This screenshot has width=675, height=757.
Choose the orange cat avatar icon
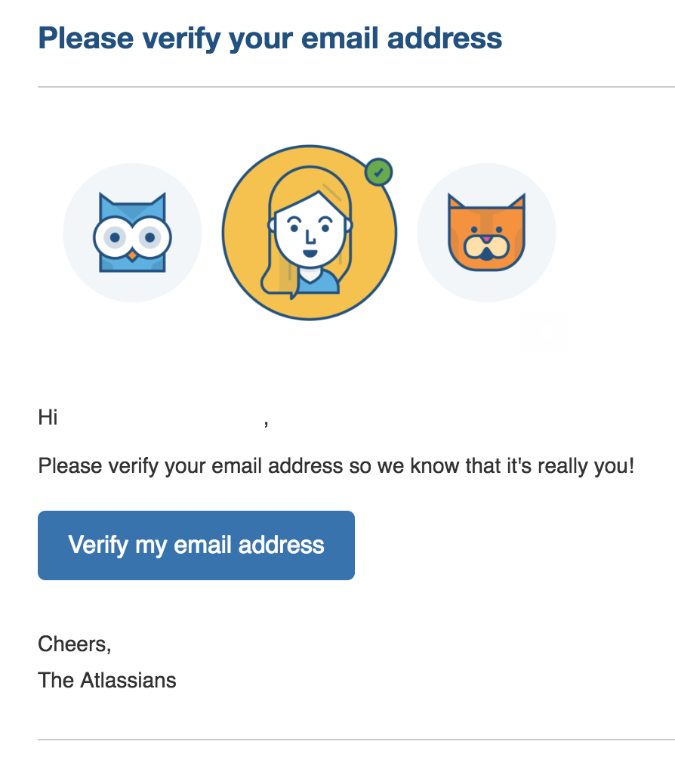pos(486,233)
